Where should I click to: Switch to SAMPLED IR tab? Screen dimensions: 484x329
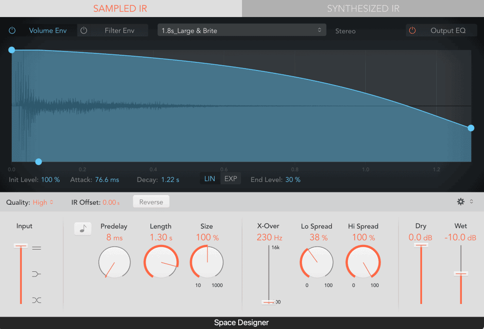[121, 9]
